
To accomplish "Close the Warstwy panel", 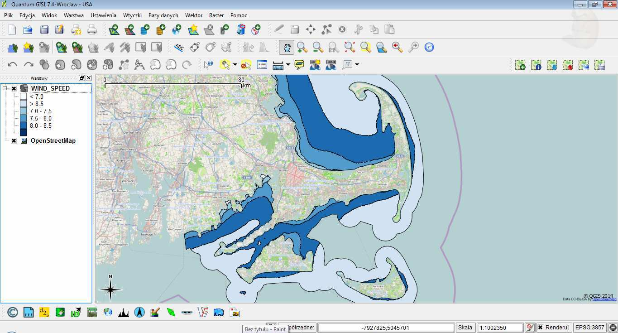I will [89, 78].
